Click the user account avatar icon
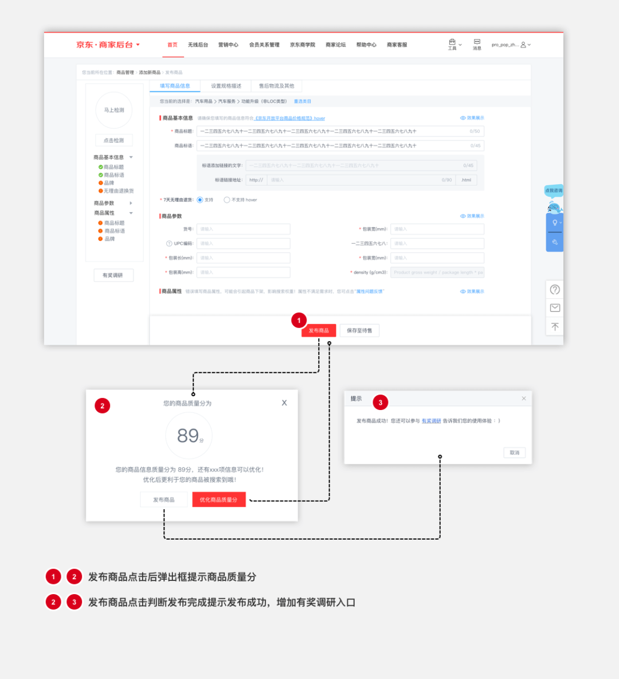The width and height of the screenshot is (619, 679). pyautogui.click(x=523, y=45)
